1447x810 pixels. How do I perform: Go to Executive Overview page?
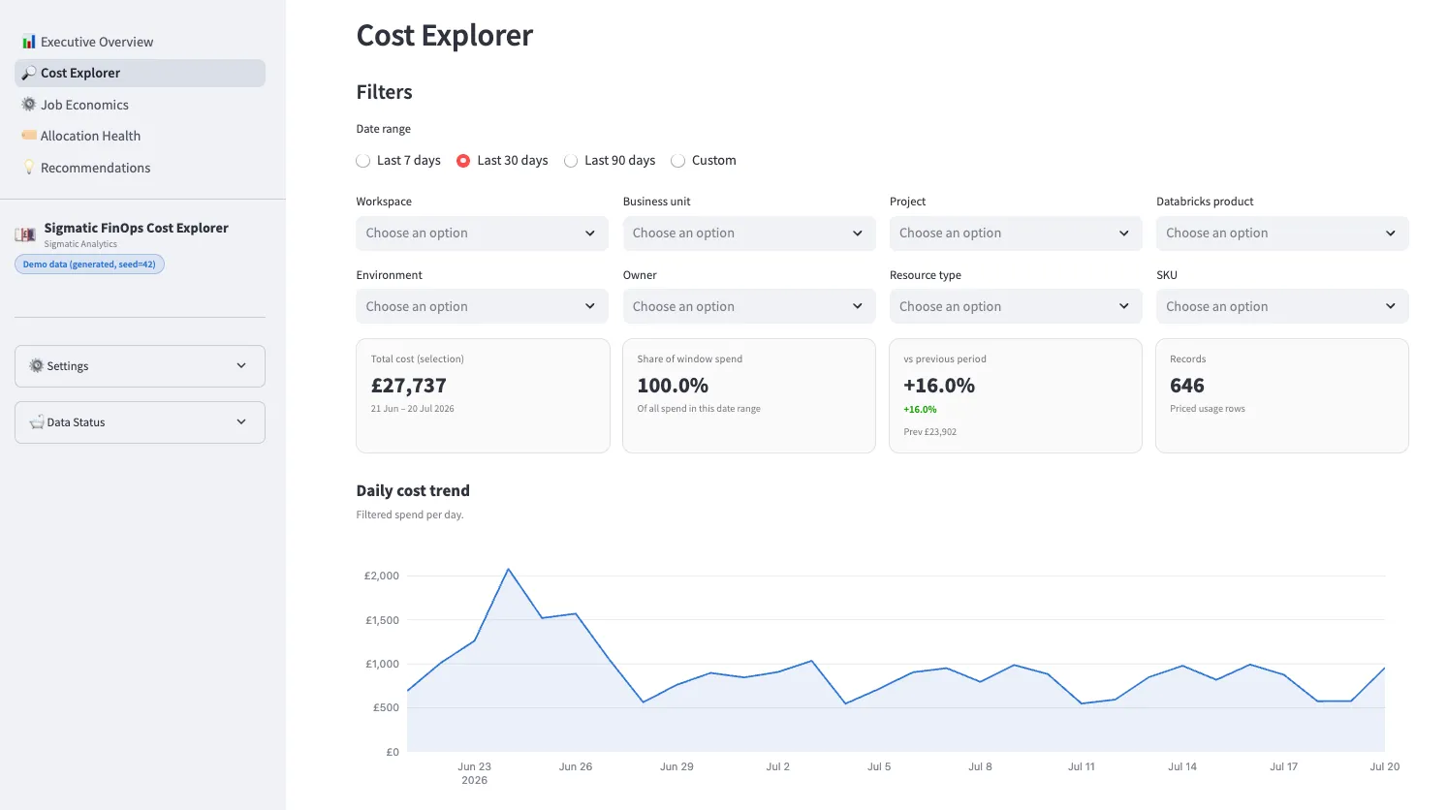(x=140, y=42)
